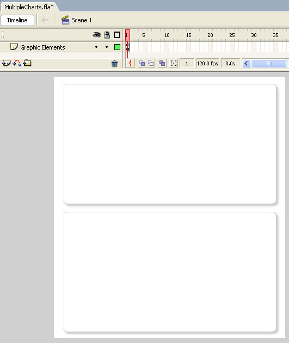This screenshot has height=343, width=289.
Task: Click the Timeline button
Action: pos(17,20)
